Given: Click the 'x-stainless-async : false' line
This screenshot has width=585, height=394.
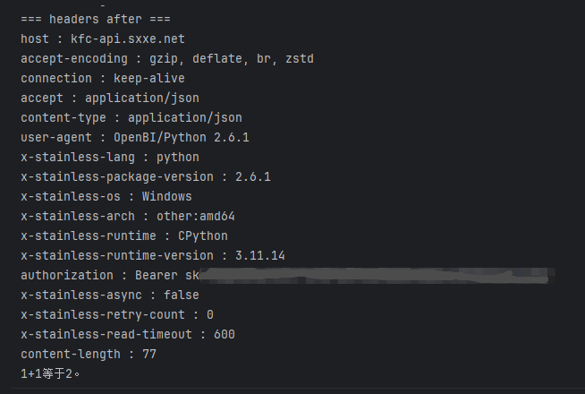Looking at the screenshot, I should (110, 295).
